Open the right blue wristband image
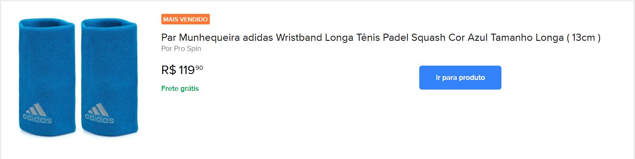 tap(109, 77)
